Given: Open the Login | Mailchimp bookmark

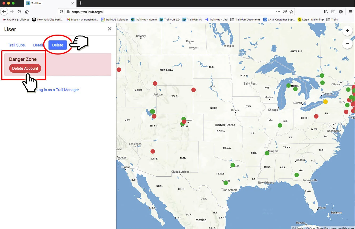Looking at the screenshot, I should (x=311, y=19).
